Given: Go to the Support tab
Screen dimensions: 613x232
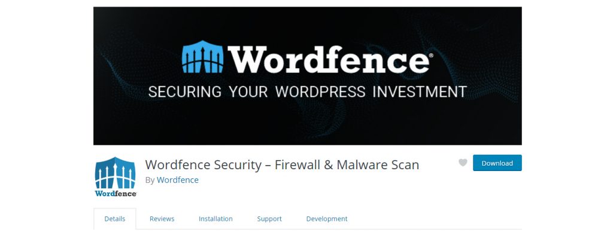Looking at the screenshot, I should [269, 219].
